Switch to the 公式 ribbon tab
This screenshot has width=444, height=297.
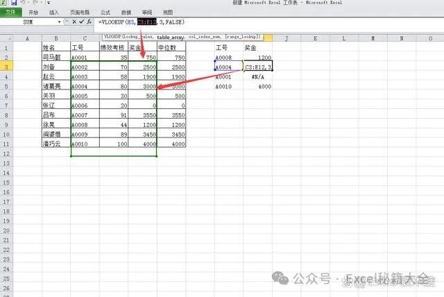(x=105, y=12)
